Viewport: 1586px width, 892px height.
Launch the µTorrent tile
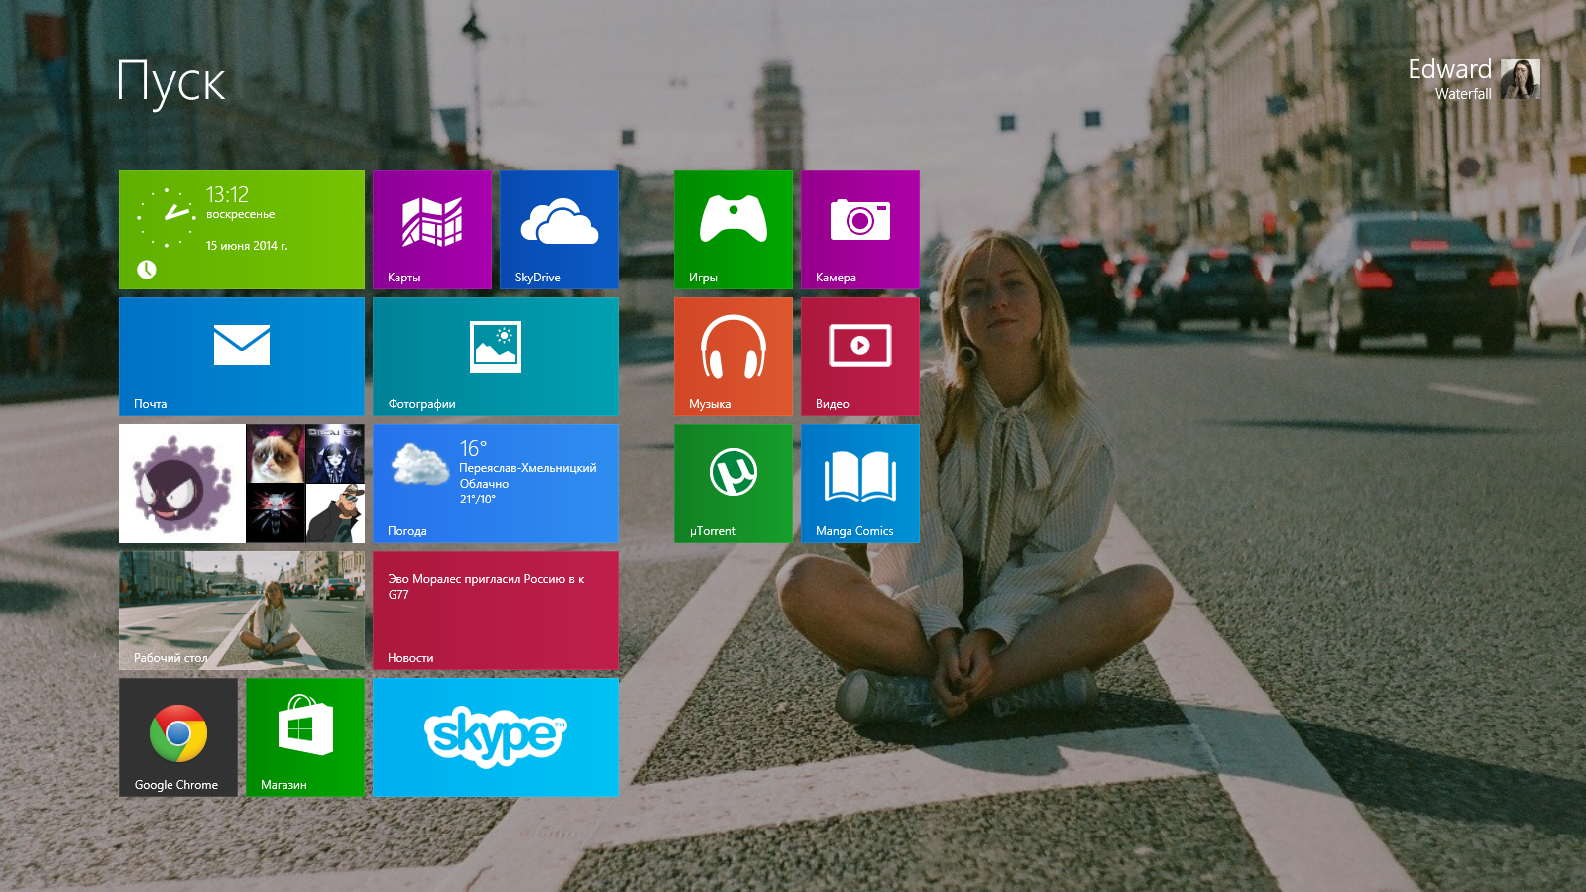pos(733,484)
